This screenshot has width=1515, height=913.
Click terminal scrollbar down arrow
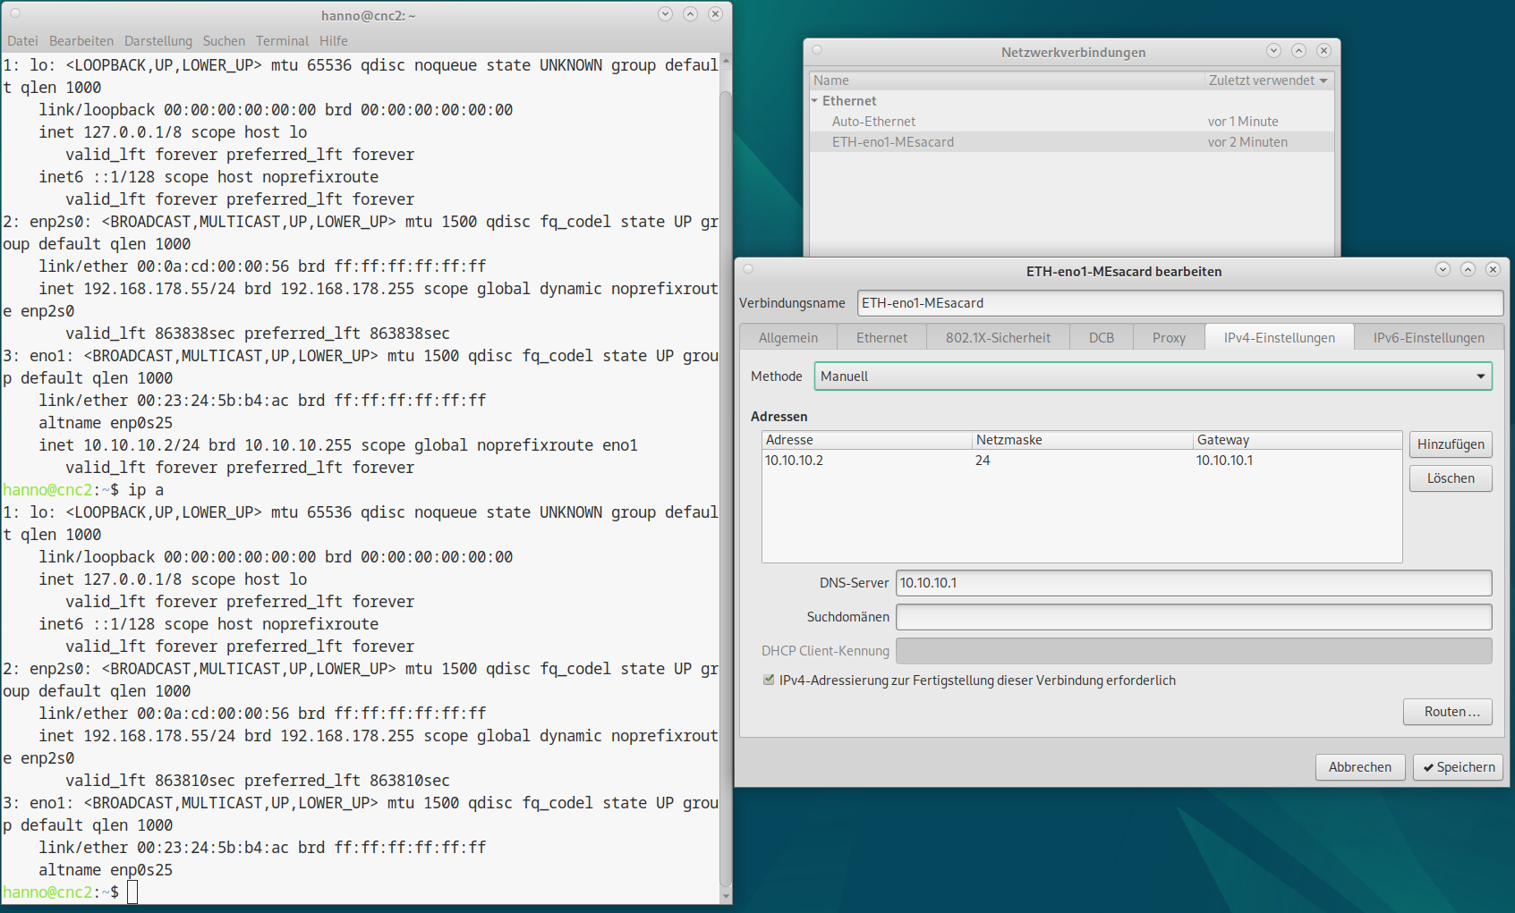[726, 896]
